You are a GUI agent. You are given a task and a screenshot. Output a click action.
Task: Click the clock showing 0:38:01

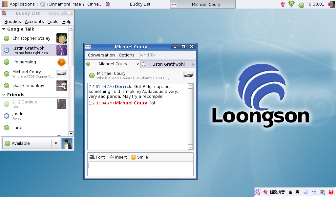(316, 4)
